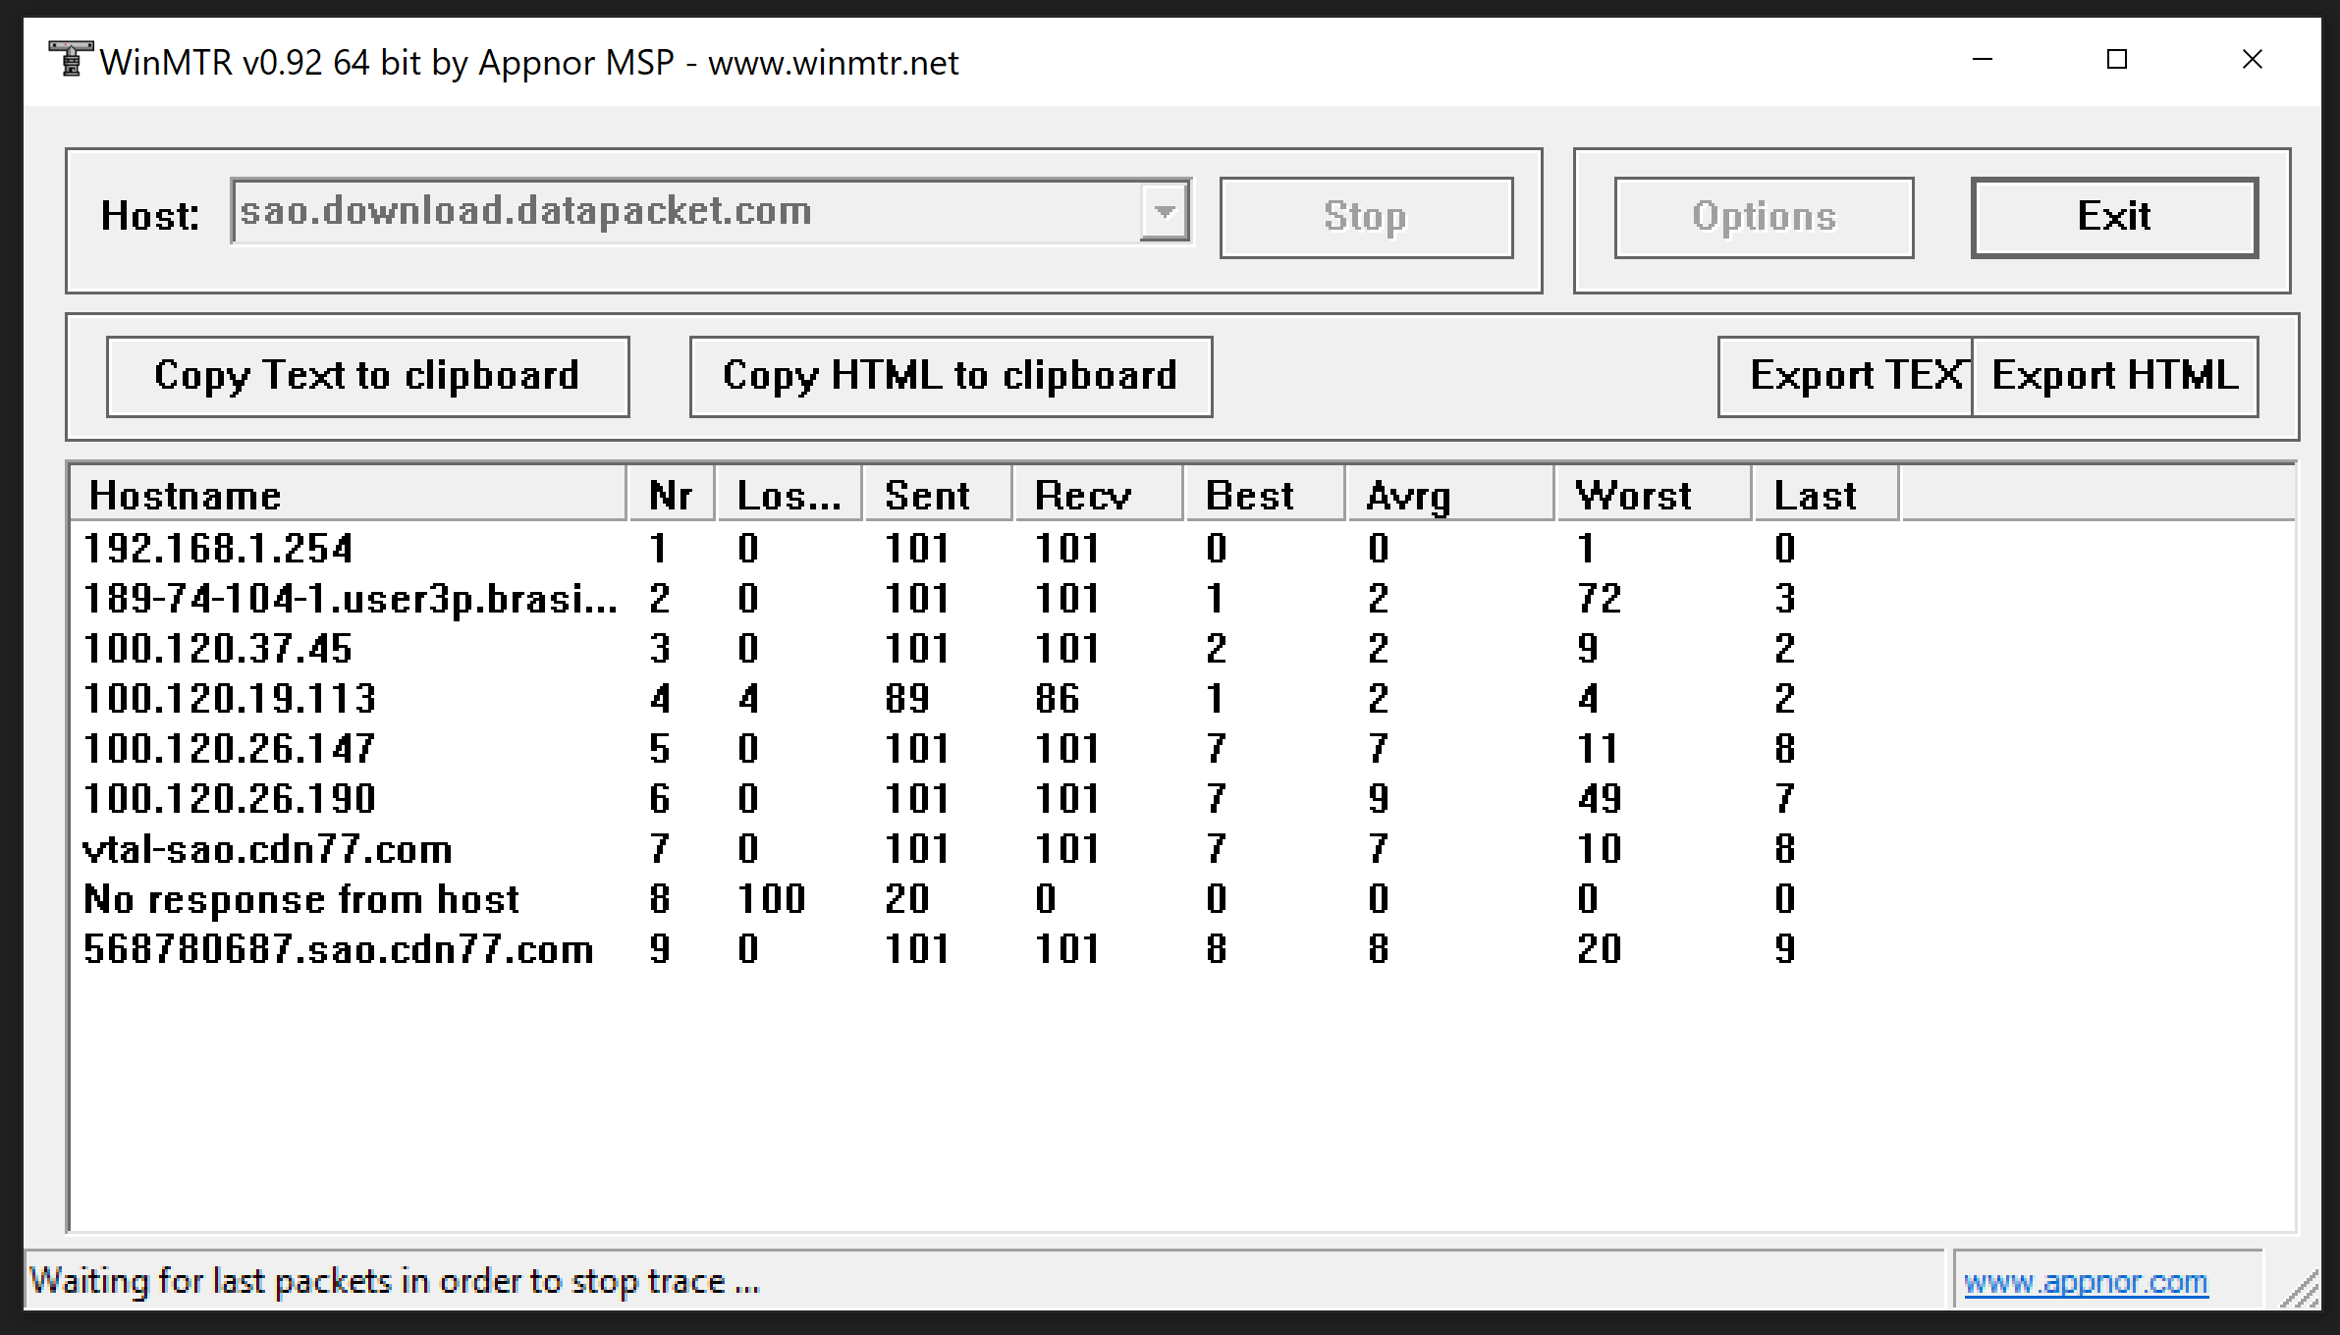Click the Worst value 72 in hop 2
The height and width of the screenshot is (1335, 2340).
1600,598
